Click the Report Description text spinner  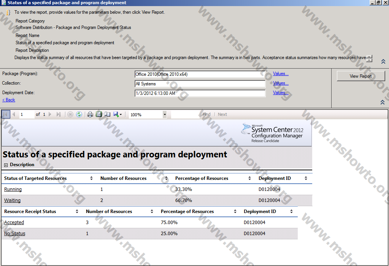tap(369, 59)
